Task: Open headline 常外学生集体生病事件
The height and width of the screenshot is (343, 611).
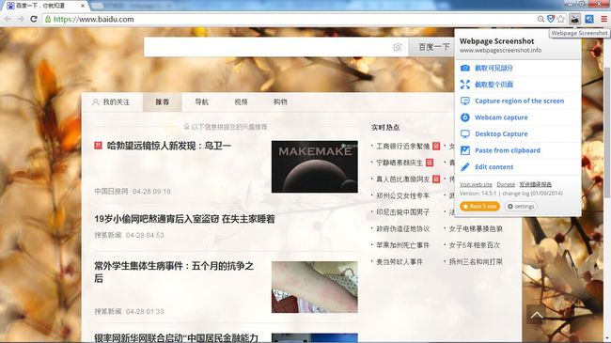Action: click(174, 273)
